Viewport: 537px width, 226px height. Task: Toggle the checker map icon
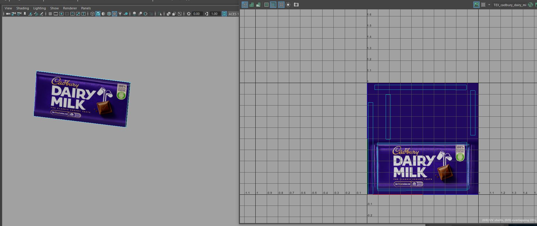click(483, 5)
